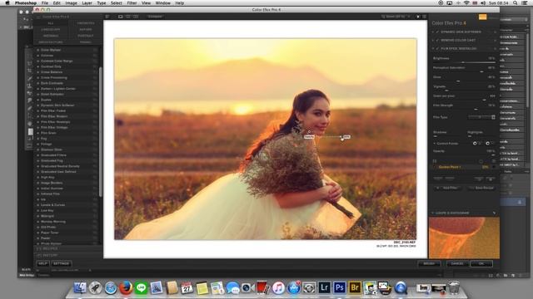Open the Trash in the Dock
533x299 pixels.
(x=454, y=287)
